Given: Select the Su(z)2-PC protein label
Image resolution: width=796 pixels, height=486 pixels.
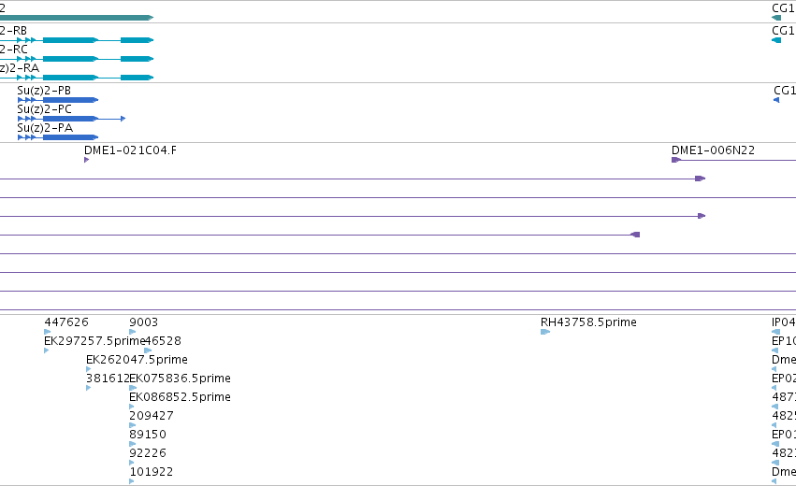Looking at the screenshot, I should coord(45,109).
